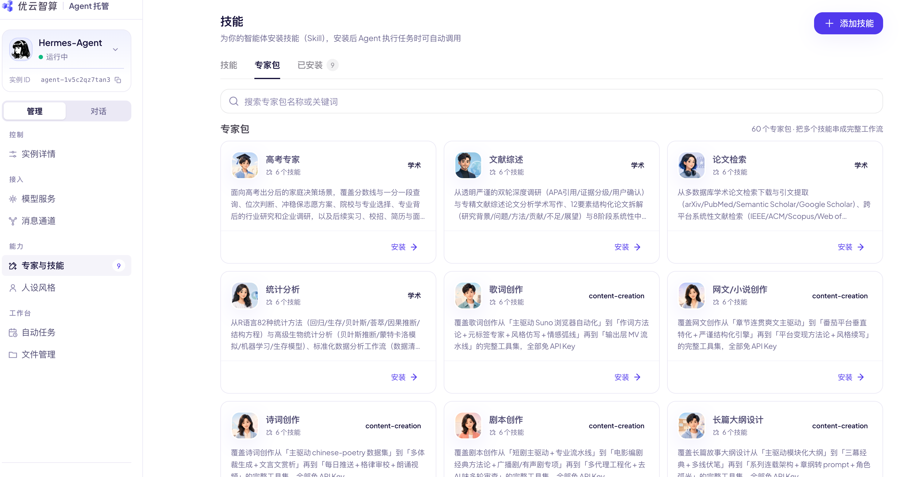Click the 长篇大纲设计 avatar thumbnail
This screenshot has width=923, height=477.
point(692,425)
